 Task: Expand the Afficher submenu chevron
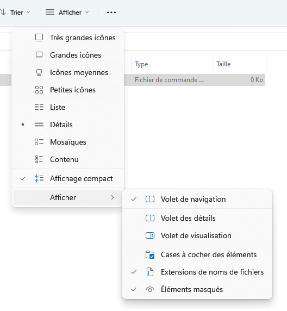pos(113,197)
